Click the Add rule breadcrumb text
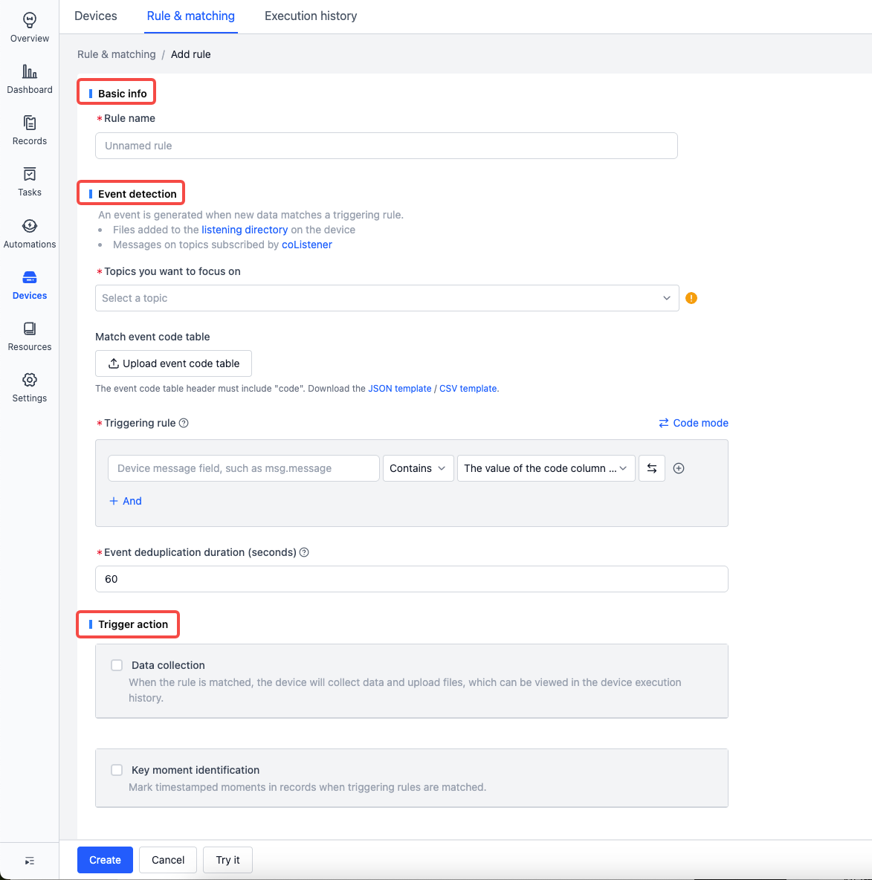Screen dimensions: 872x880 pos(191,54)
